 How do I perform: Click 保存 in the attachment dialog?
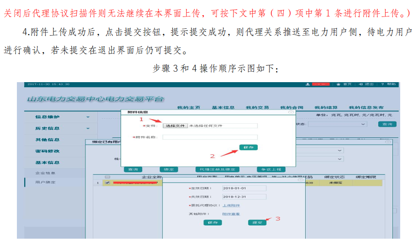click(x=248, y=147)
